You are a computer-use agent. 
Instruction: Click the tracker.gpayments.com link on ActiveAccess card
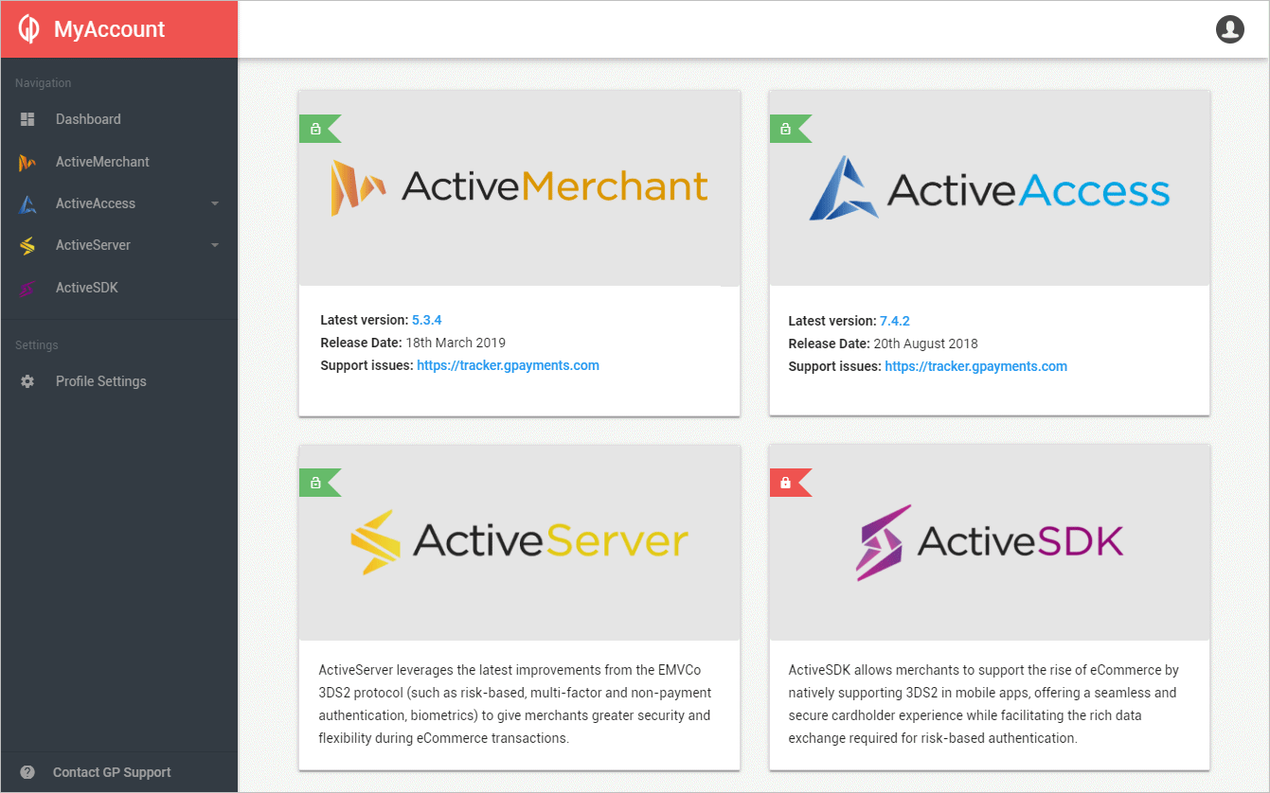pyautogui.click(x=975, y=366)
